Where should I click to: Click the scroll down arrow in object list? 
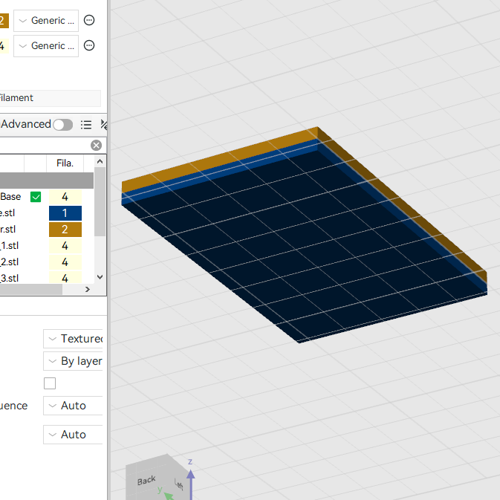[x=100, y=277]
